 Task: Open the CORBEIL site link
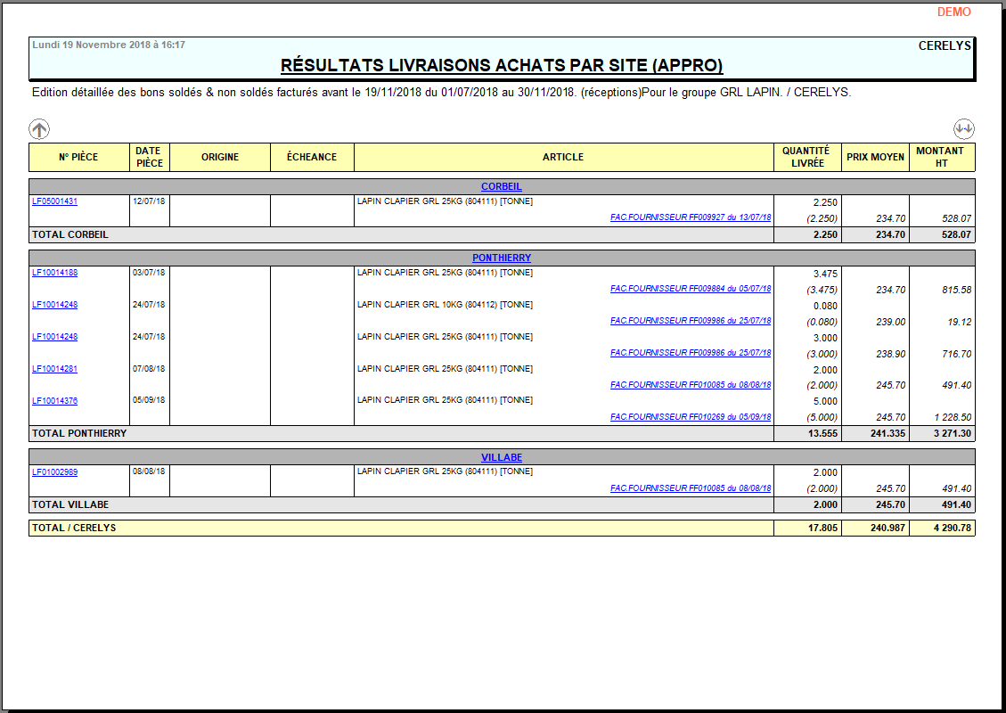tap(501, 187)
